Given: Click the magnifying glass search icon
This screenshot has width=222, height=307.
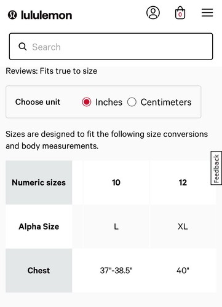Looking at the screenshot, I should point(23,47).
